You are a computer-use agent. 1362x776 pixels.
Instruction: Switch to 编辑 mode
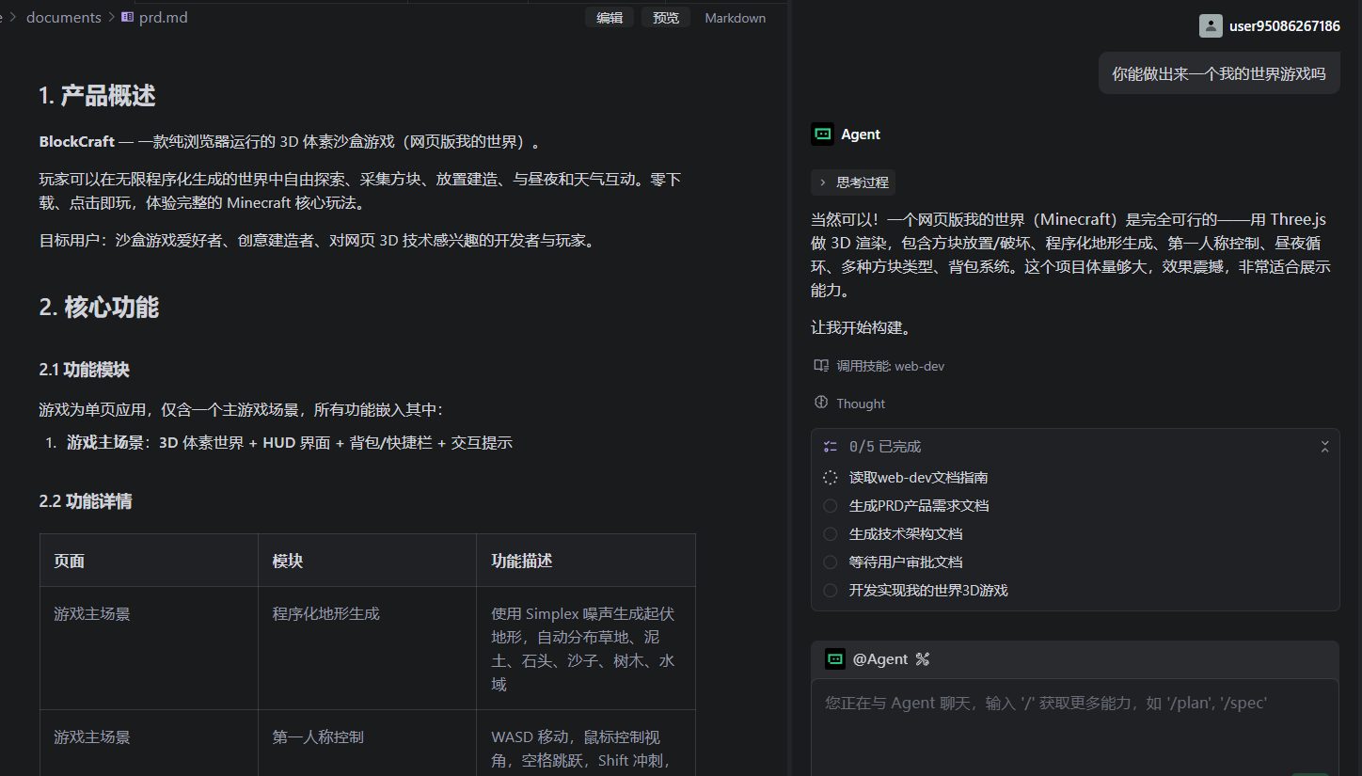coord(610,17)
